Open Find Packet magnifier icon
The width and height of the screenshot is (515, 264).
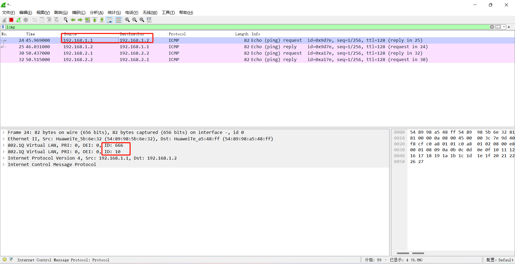pyautogui.click(x=66, y=20)
